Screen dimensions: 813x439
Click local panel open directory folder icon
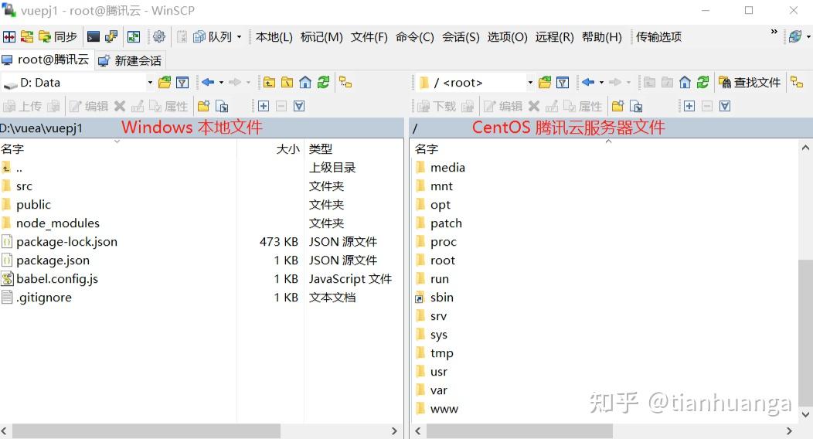point(165,83)
